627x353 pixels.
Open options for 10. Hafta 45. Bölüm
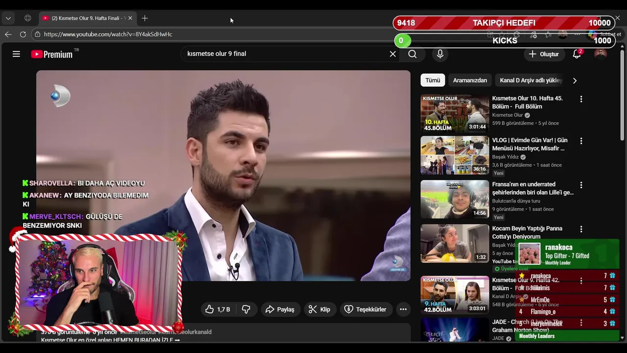click(x=581, y=99)
